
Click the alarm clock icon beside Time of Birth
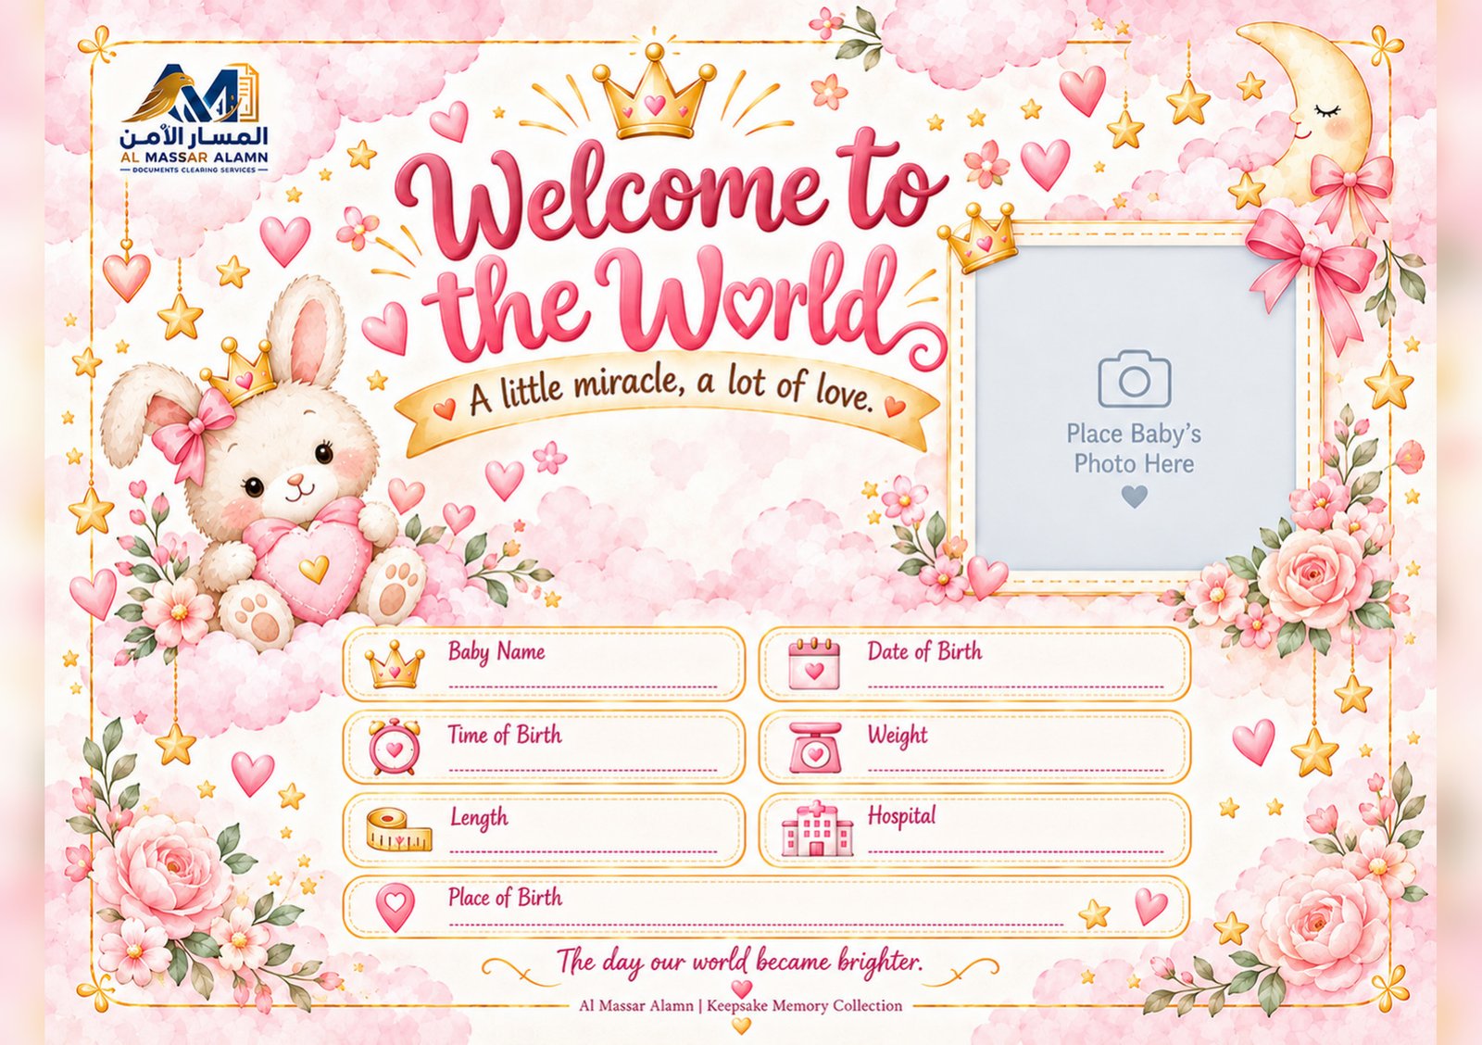[x=395, y=747]
